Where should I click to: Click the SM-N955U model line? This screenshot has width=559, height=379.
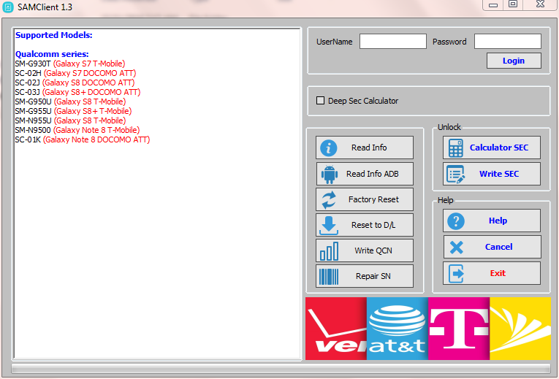pos(70,120)
